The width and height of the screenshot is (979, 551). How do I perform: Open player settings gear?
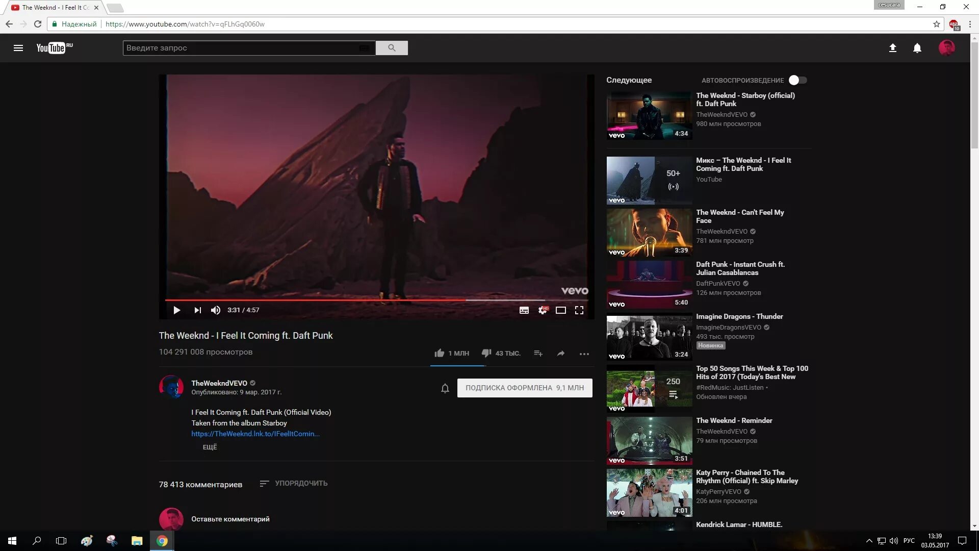[x=543, y=310]
